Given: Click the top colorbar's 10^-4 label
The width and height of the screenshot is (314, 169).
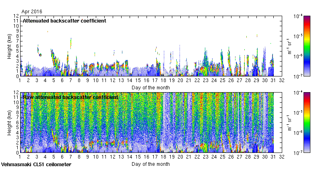Looking at the screenshot, I should point(298,16).
